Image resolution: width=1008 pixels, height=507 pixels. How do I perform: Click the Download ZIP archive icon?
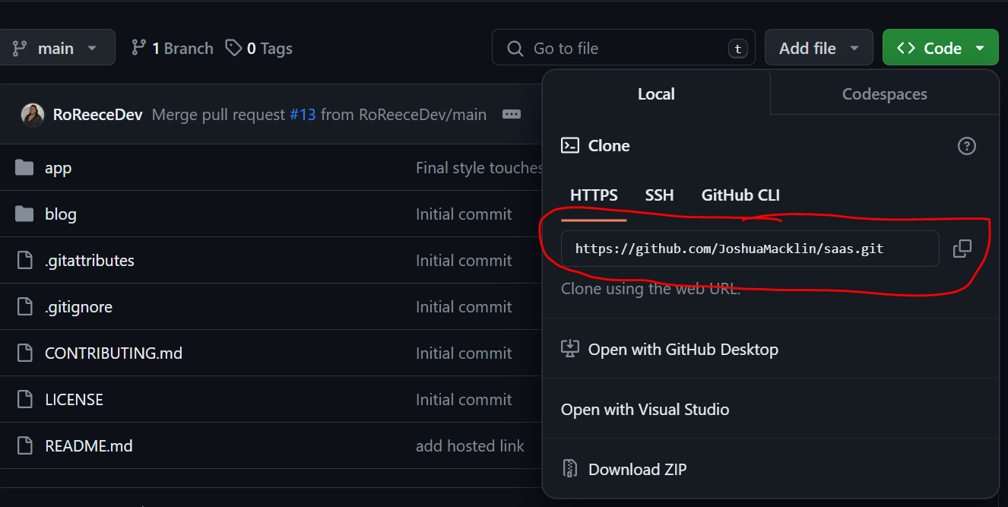coord(570,469)
